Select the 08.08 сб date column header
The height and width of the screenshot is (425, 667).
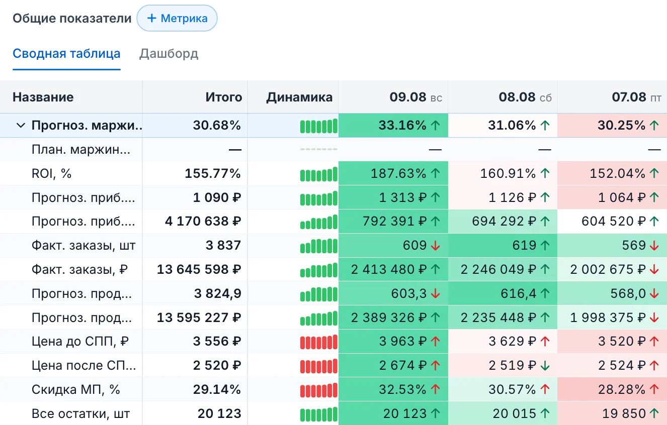tap(503, 97)
